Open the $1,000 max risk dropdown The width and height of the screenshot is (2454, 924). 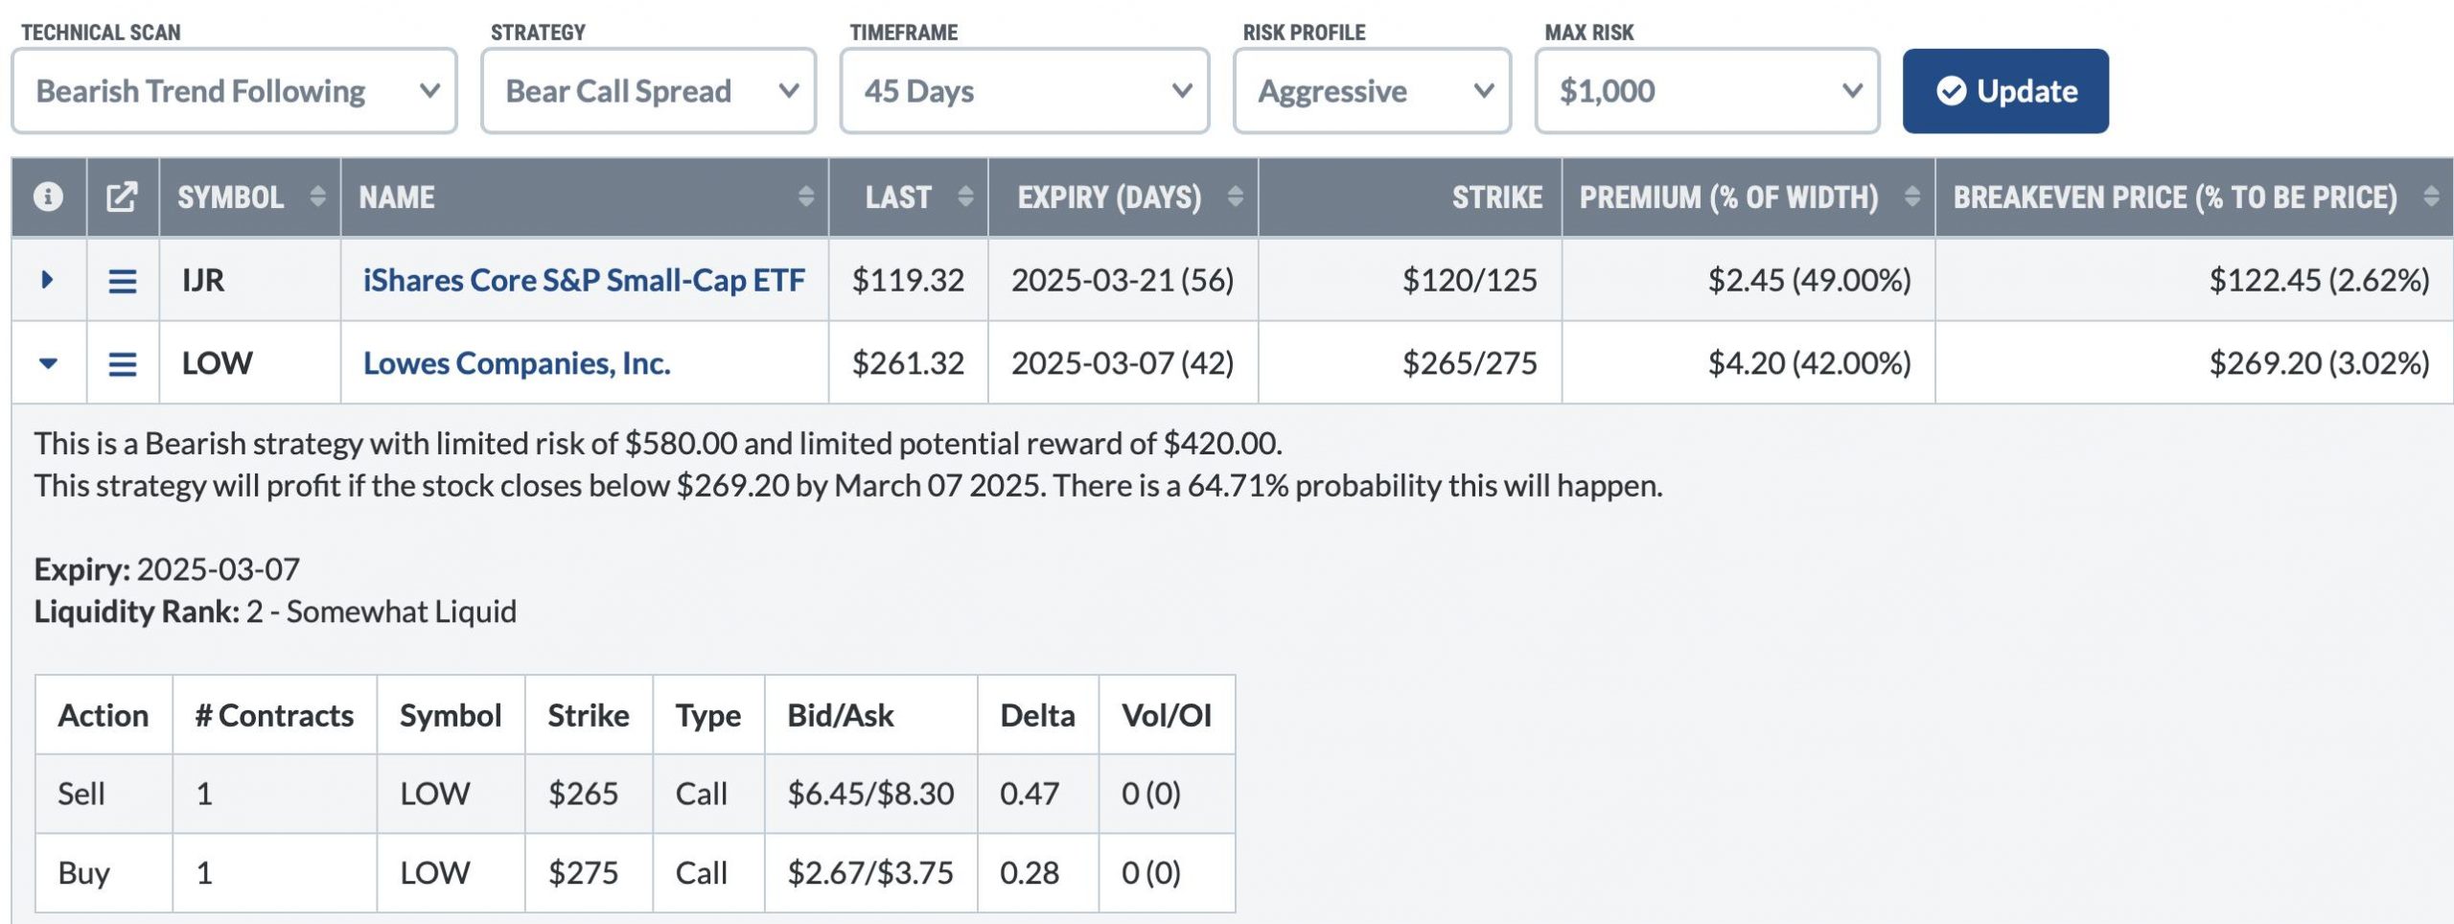[x=1707, y=91]
